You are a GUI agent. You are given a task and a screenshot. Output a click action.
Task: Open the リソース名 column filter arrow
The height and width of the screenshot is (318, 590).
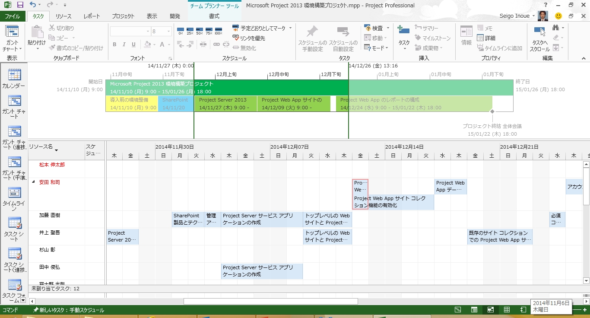[56, 150]
